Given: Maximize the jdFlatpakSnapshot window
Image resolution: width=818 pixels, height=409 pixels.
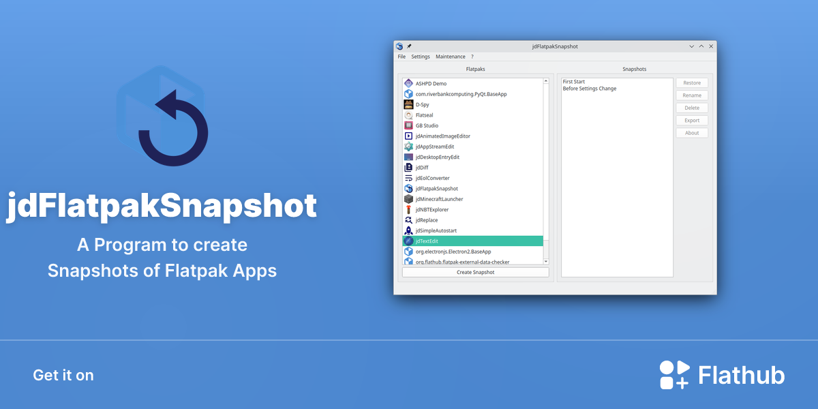Looking at the screenshot, I should (x=701, y=46).
